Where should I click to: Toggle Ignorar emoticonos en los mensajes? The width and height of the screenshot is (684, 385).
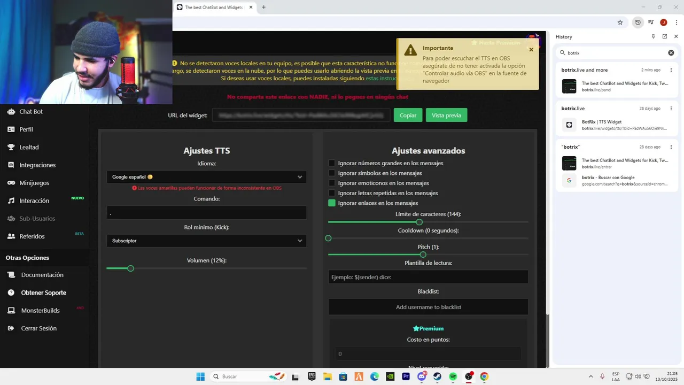coord(332,183)
